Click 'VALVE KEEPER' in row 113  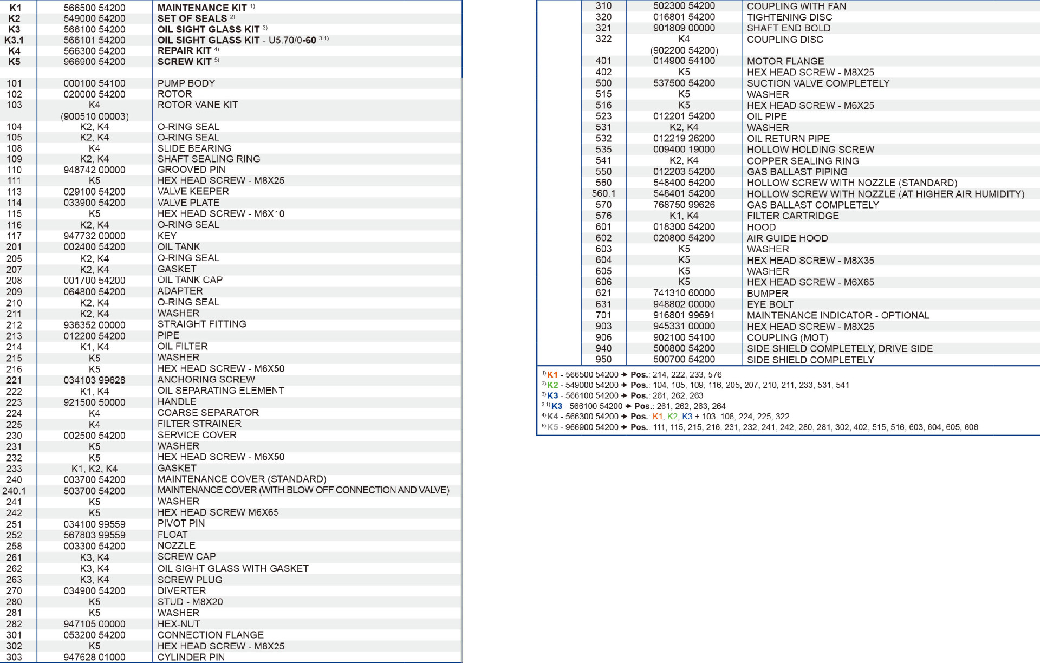[193, 192]
